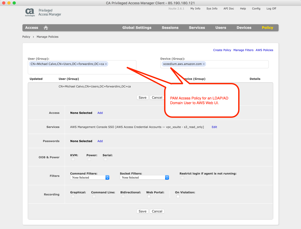Open the My Info link

pos(195,9)
